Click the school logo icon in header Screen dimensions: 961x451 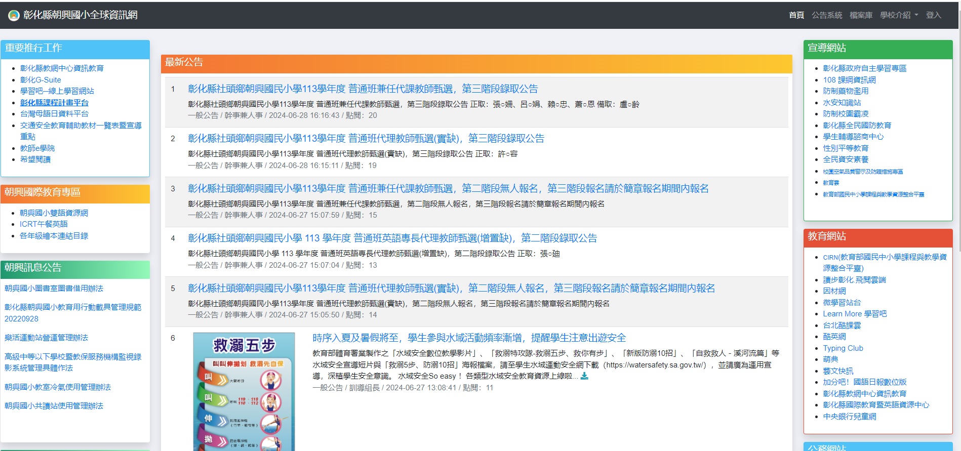pyautogui.click(x=14, y=15)
